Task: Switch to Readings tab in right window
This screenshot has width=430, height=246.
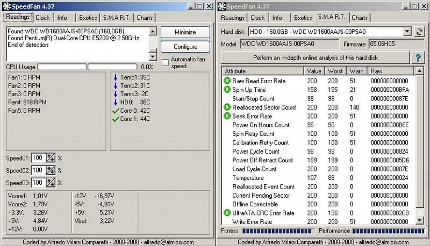Action: (233, 18)
